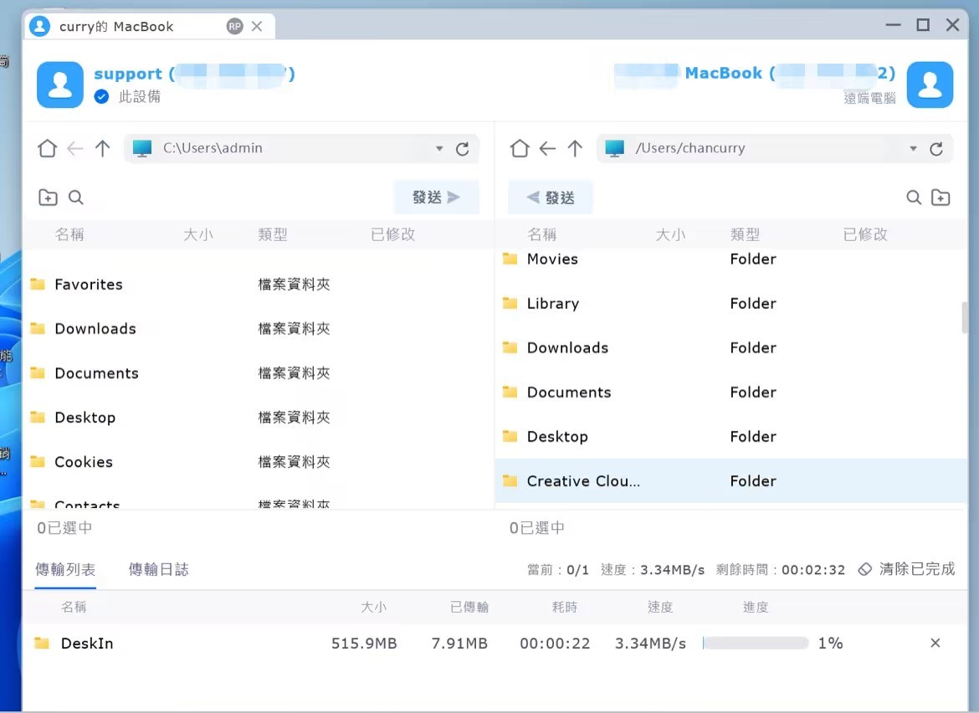This screenshot has height=713, width=979.
Task: Select remote Desktop folder
Action: [x=730, y=436]
